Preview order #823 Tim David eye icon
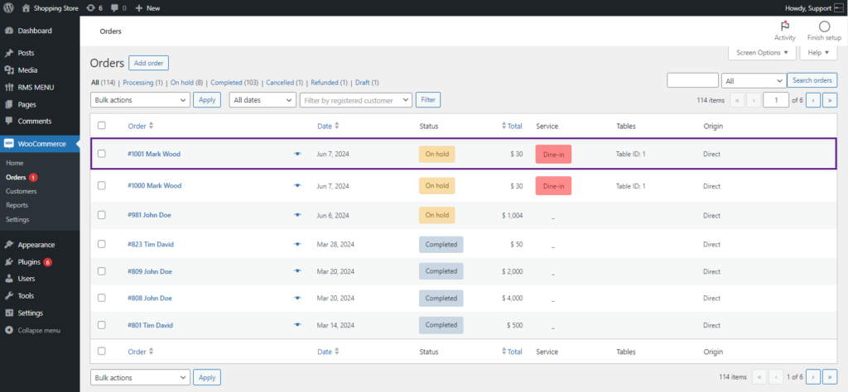Image resolution: width=848 pixels, height=392 pixels. pos(297,244)
